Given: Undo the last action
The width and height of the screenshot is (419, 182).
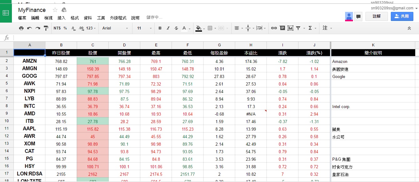Looking at the screenshot, I should coord(29,28).
